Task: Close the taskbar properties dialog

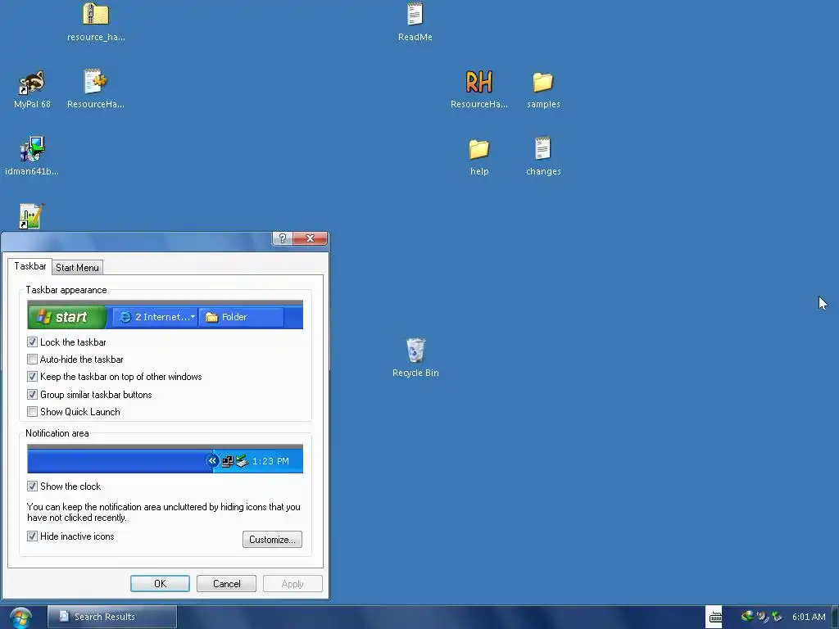Action: 310,238
